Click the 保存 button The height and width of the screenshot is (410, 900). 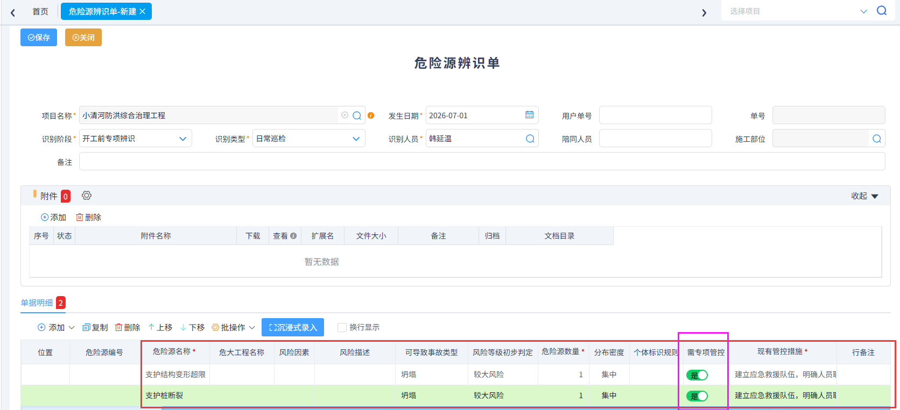point(39,37)
